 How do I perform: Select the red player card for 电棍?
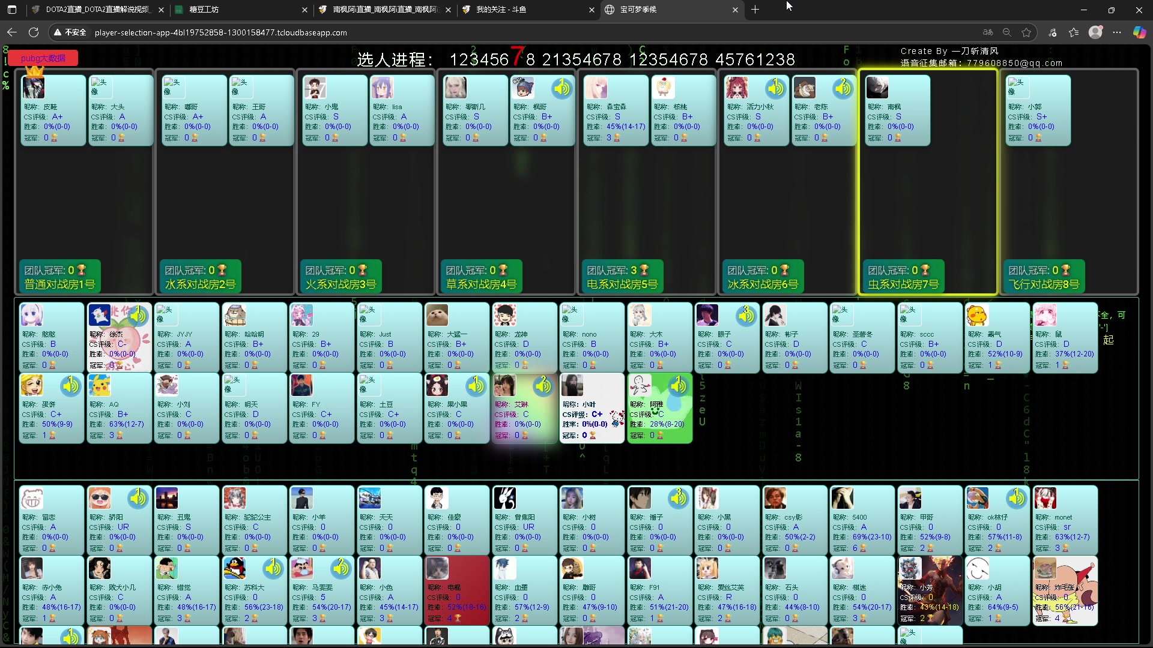coord(457,590)
